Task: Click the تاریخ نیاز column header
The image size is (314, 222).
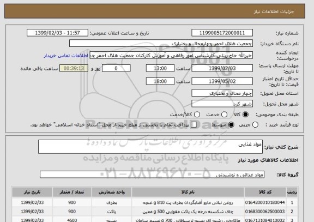Action: tap(32, 192)
